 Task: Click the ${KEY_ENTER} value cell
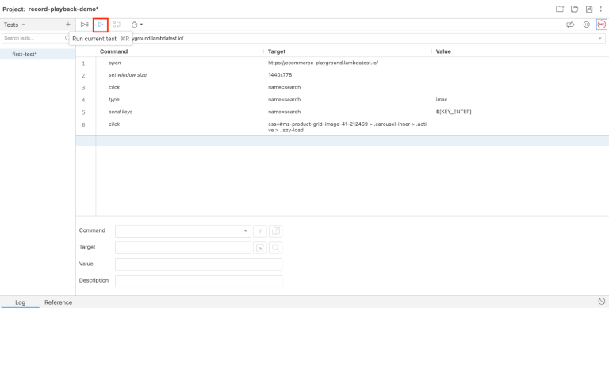pos(454,112)
